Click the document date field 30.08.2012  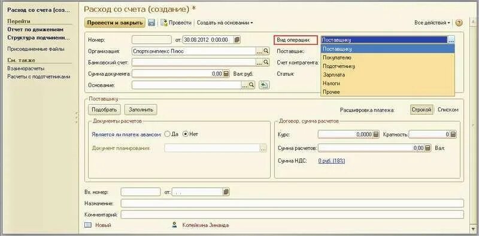(208, 40)
